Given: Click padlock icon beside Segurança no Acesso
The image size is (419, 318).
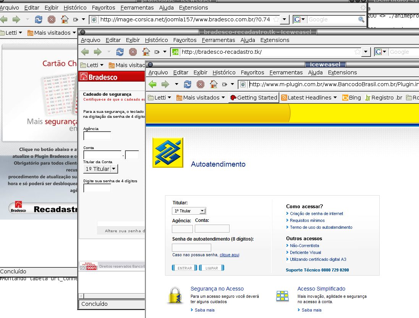Looking at the screenshot, I should coord(175,296).
